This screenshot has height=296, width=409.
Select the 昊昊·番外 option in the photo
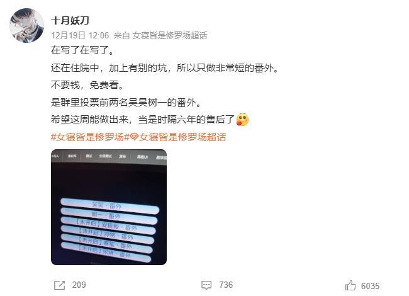109,206
